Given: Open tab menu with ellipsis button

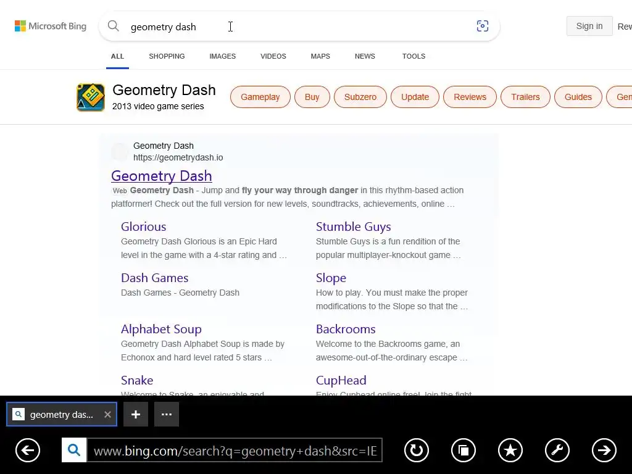Looking at the screenshot, I should pos(167,414).
